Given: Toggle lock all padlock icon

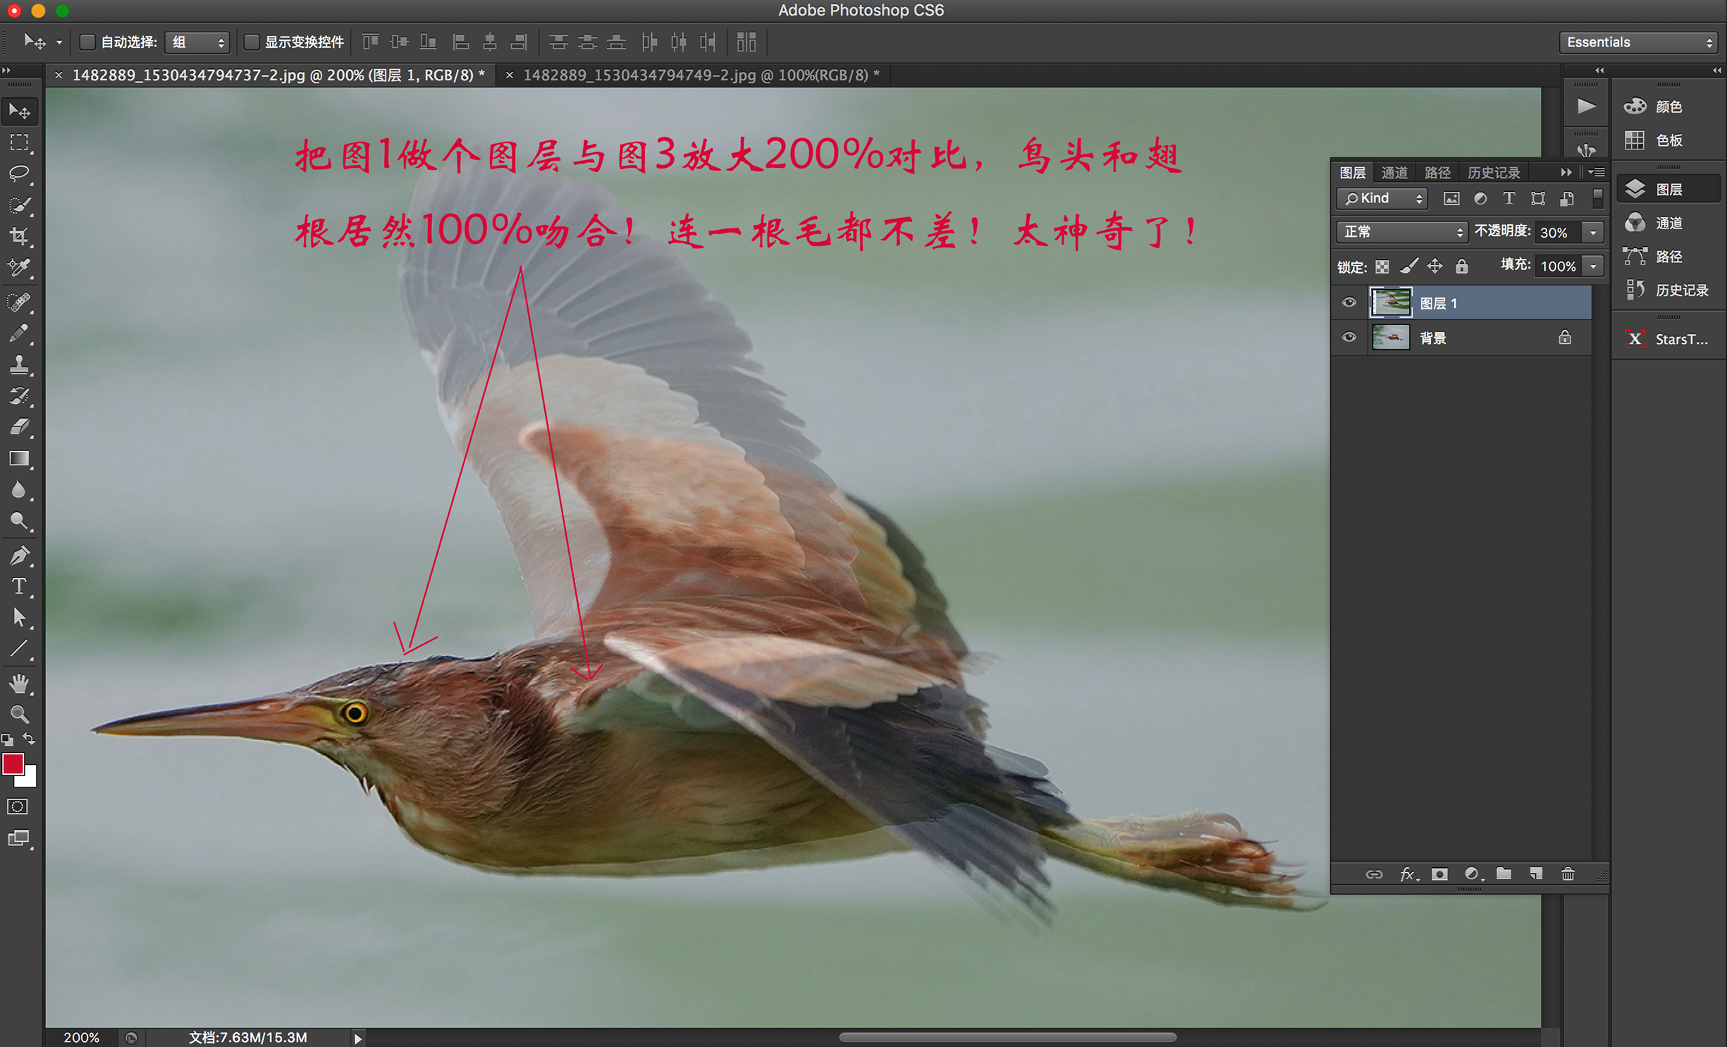Looking at the screenshot, I should [1462, 266].
